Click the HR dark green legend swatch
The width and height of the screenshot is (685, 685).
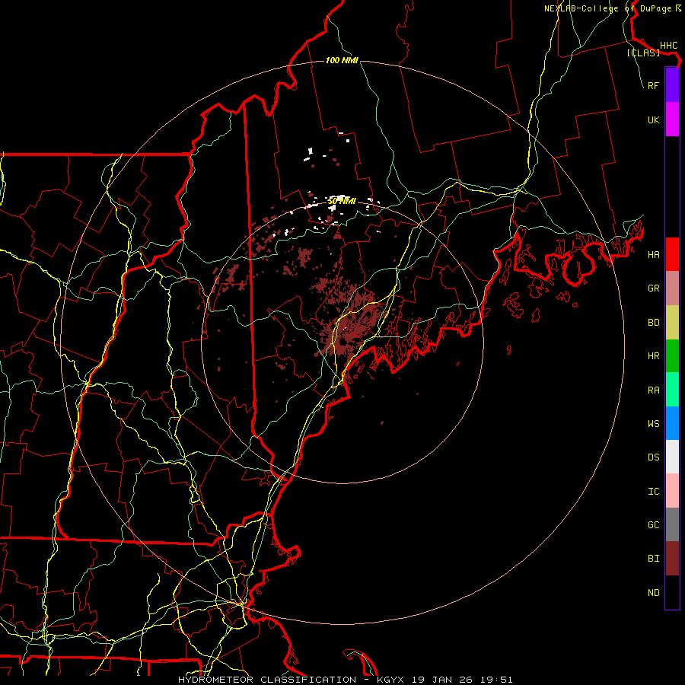coord(672,356)
